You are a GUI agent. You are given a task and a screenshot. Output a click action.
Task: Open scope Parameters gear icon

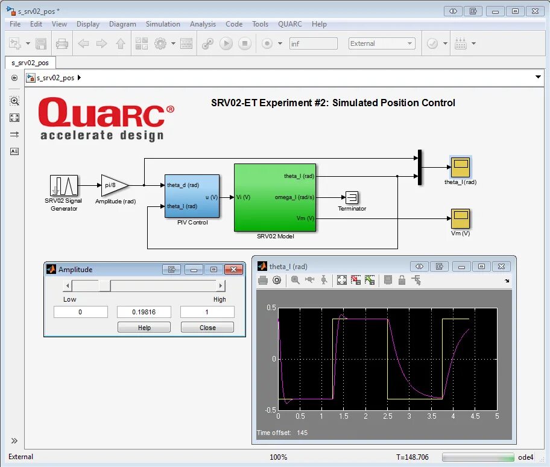(x=277, y=280)
